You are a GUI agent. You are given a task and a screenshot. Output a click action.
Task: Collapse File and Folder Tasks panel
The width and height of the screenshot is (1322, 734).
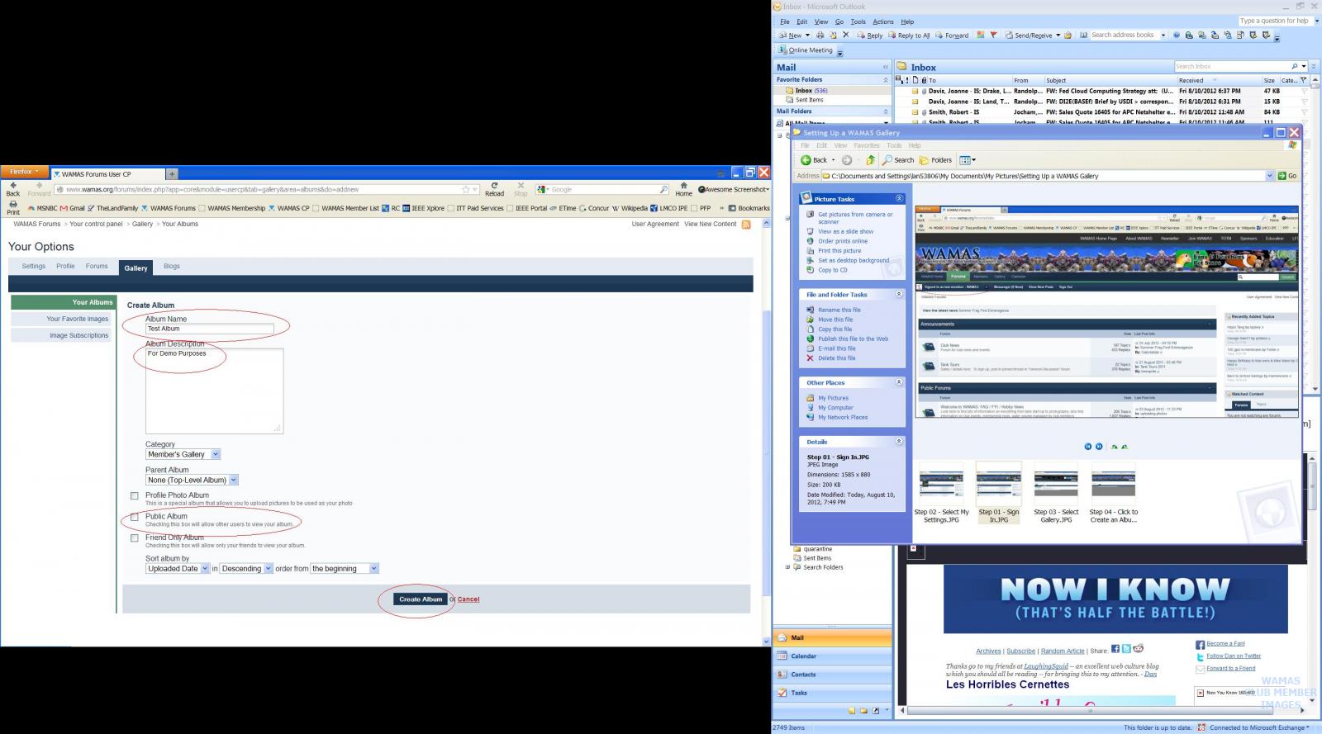coord(899,295)
